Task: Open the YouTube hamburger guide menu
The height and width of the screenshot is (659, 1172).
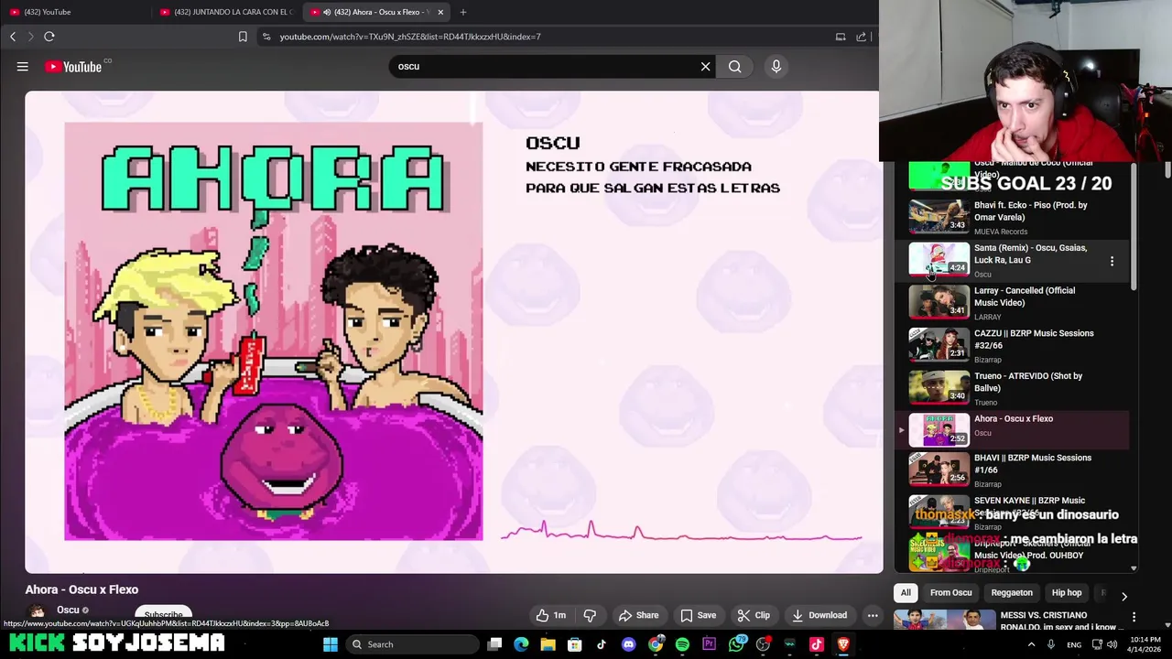Action: (23, 66)
